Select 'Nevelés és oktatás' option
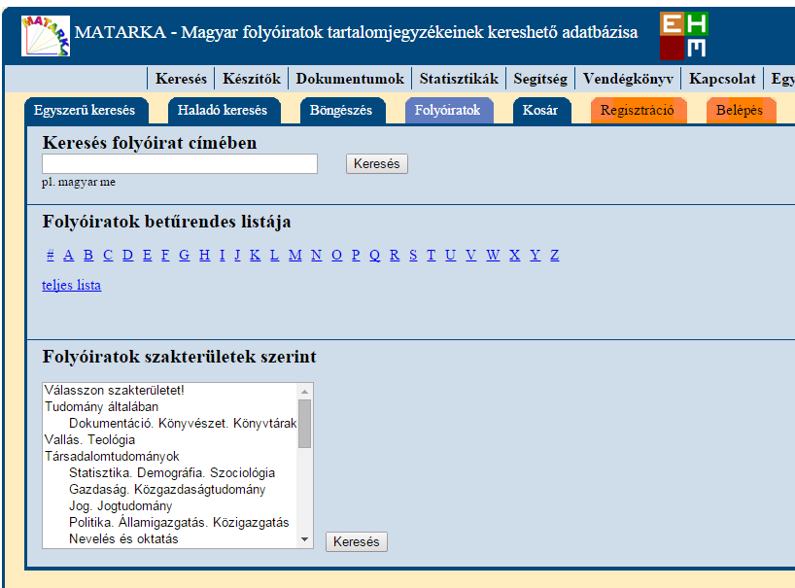The width and height of the screenshot is (795, 588). click(x=170, y=538)
